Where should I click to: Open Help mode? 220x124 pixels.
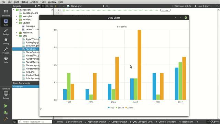coord(6,60)
